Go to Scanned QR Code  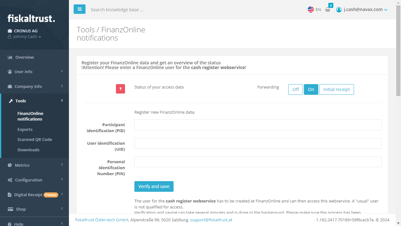[x=35, y=139]
